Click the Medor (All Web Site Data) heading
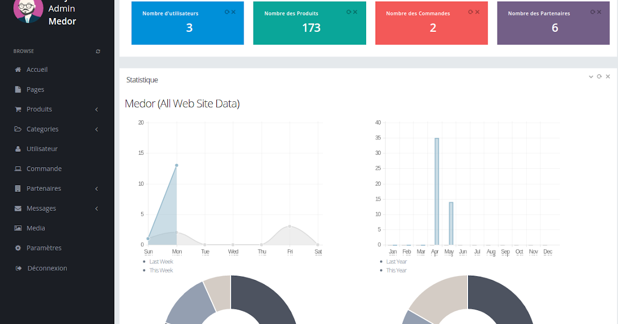This screenshot has height=324, width=618. pyautogui.click(x=182, y=103)
